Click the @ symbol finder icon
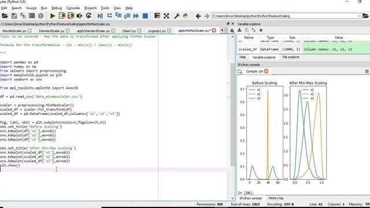Viewport: 370px width, 208px height. (x=41, y=16)
